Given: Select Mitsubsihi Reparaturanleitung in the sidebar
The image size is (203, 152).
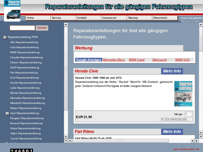Looking at the screenshot, I should click(x=27, y=103).
